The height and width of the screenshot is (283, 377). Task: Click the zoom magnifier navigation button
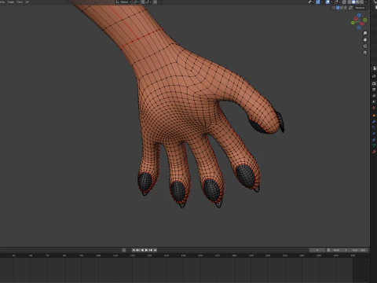coord(365,33)
